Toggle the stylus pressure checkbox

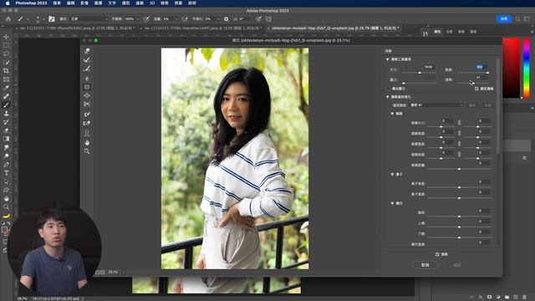pos(388,89)
